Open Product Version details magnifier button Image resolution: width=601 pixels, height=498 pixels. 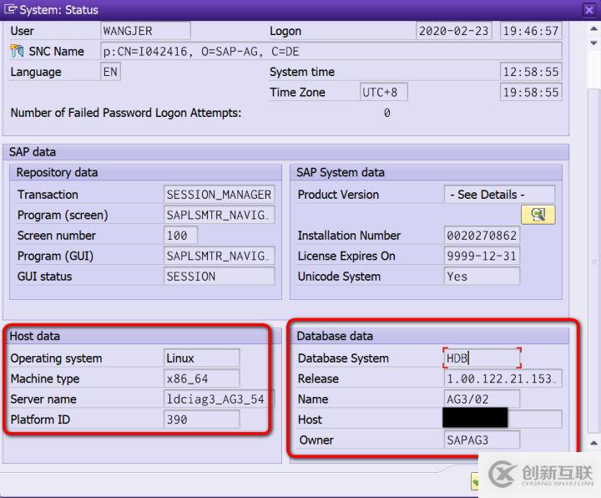[538, 215]
